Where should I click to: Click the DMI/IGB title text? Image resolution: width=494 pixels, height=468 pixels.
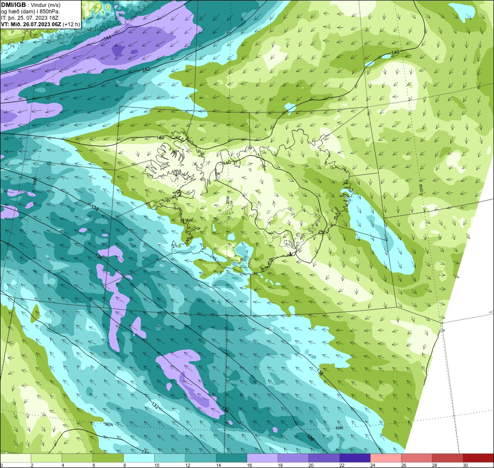tap(13, 5)
